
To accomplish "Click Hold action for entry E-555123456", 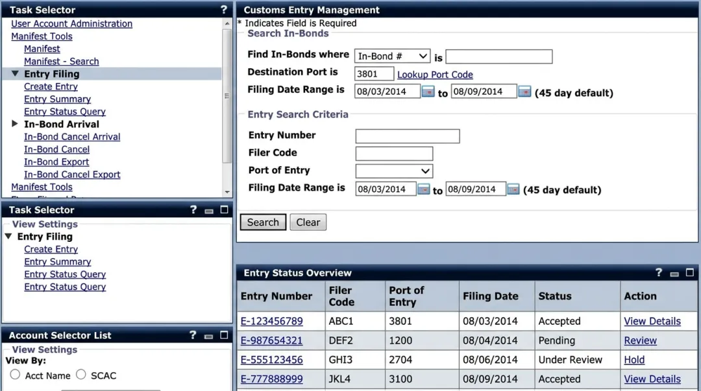I will tap(634, 359).
